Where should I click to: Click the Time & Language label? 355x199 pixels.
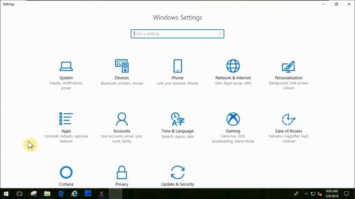pos(177,131)
